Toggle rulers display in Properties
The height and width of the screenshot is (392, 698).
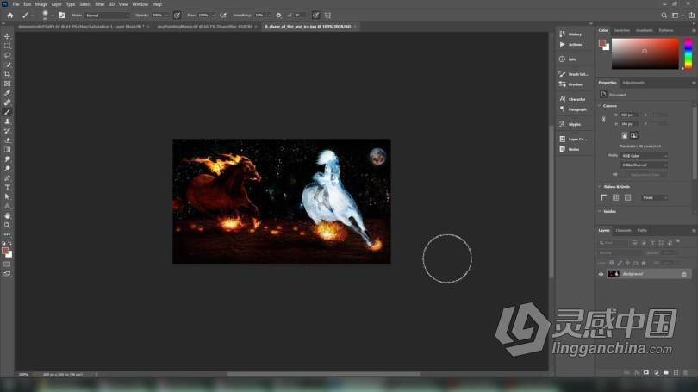coord(603,197)
